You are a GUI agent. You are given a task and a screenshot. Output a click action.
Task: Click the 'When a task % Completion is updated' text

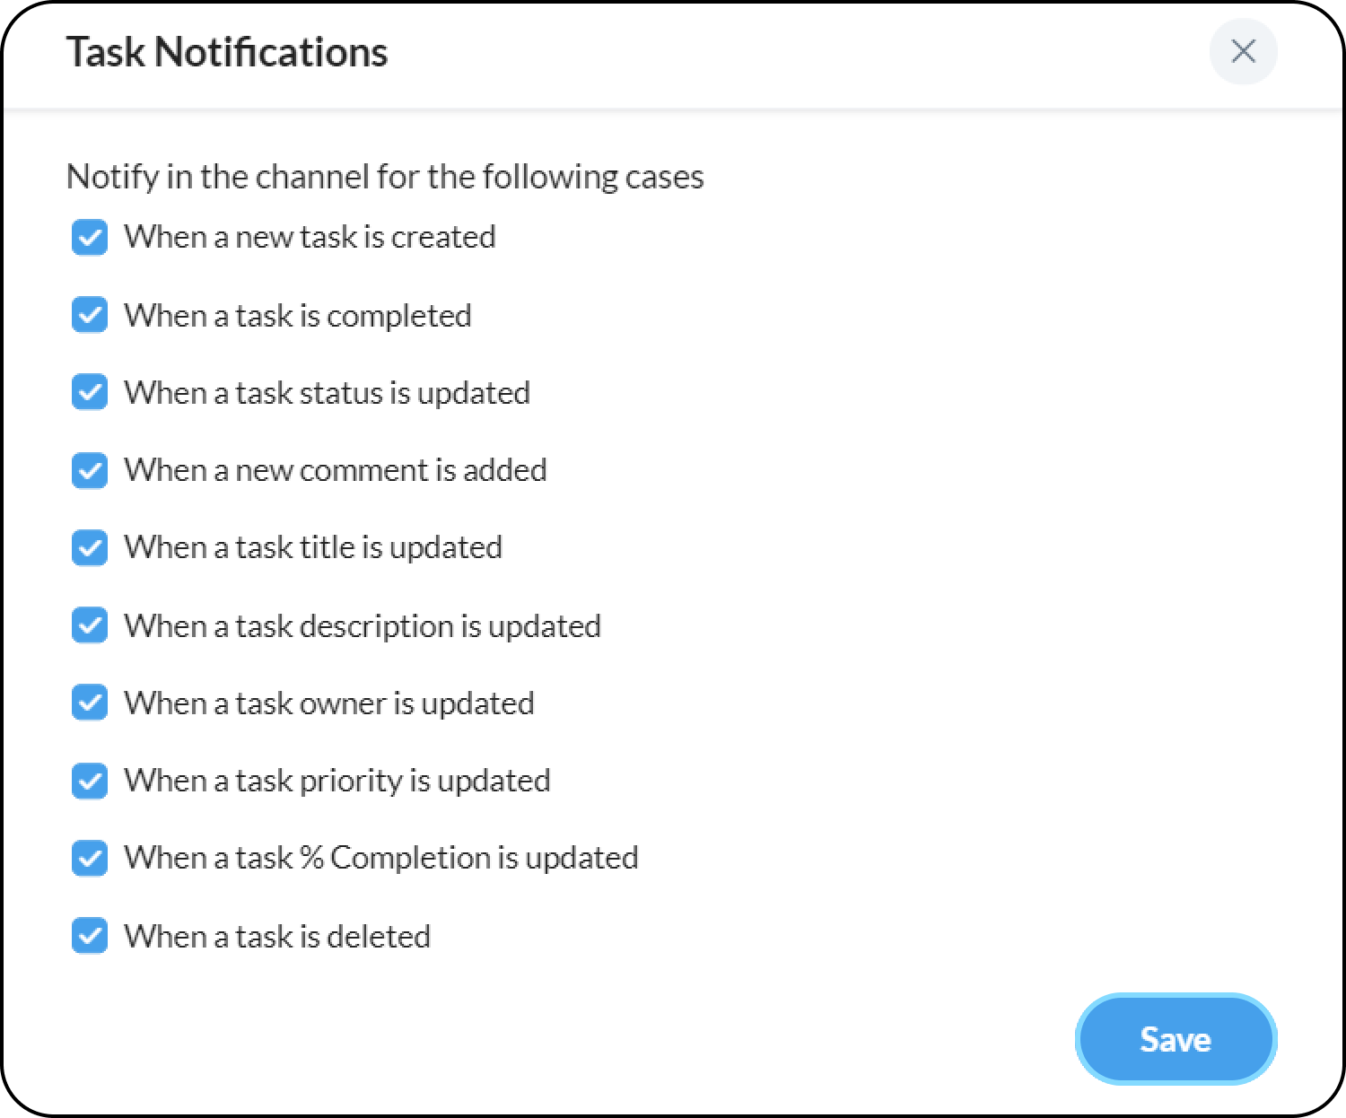380,858
